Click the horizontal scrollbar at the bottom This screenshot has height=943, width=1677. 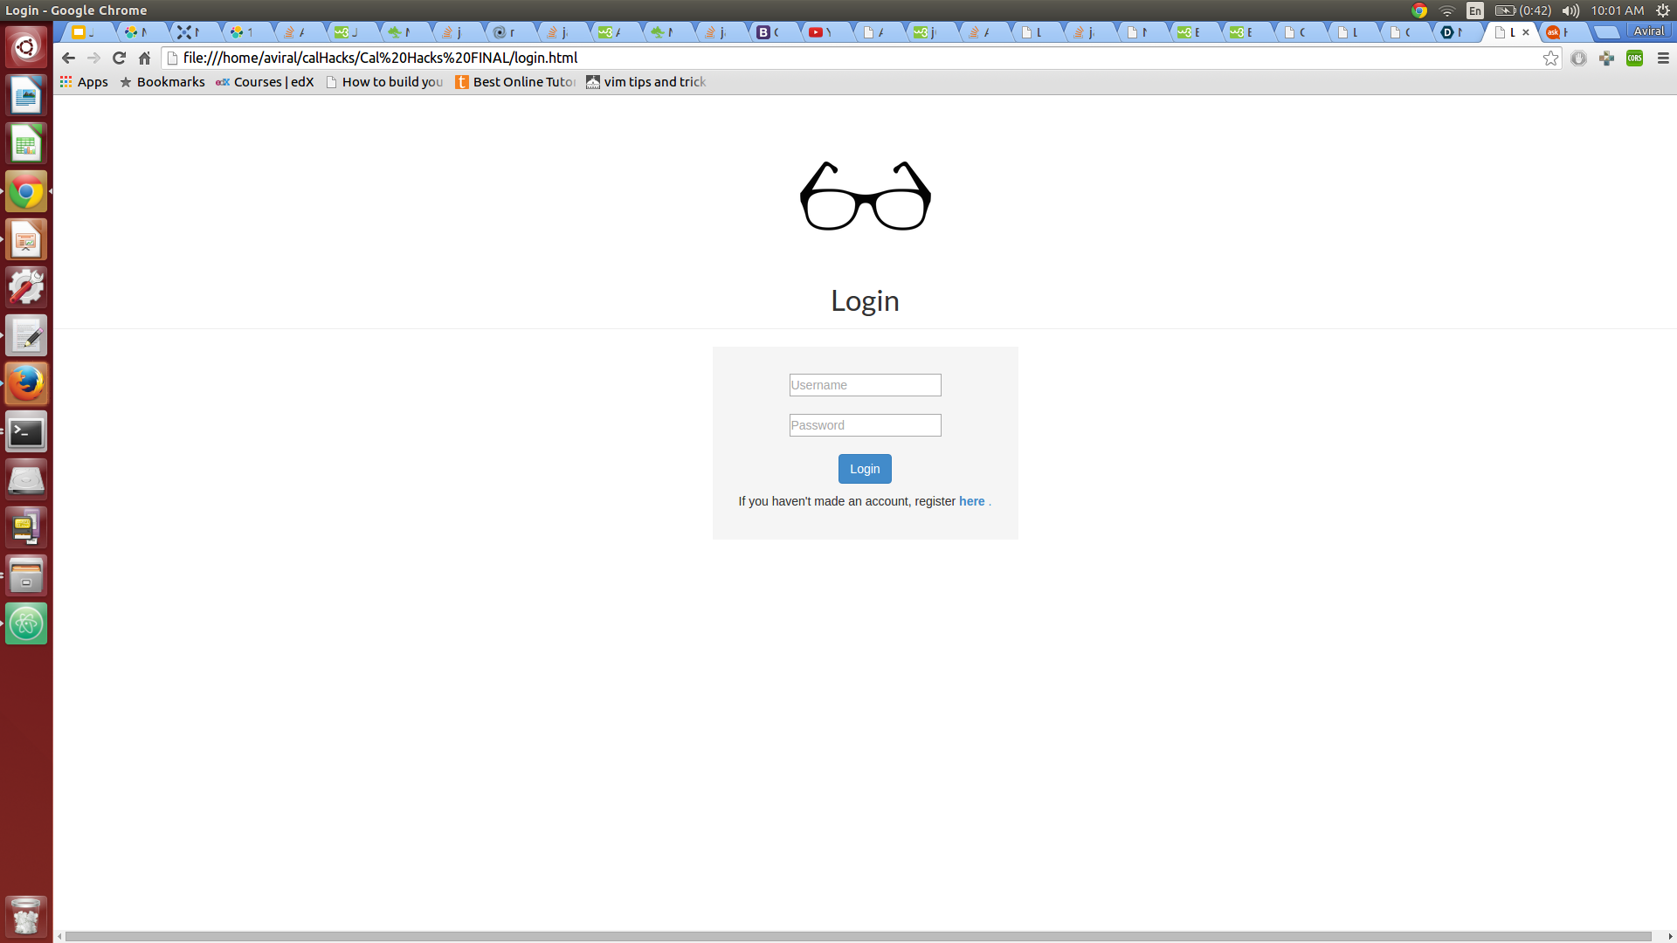click(x=856, y=936)
